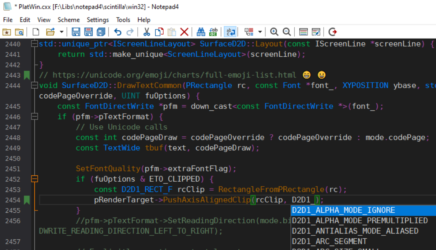Click the green bookmark marker at line 2454

click(26, 200)
